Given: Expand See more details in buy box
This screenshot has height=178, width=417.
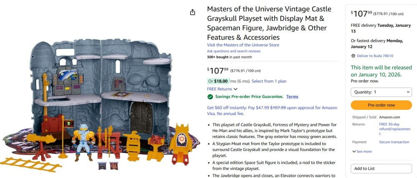Looking at the screenshot, I should pyautogui.click(x=362, y=151).
